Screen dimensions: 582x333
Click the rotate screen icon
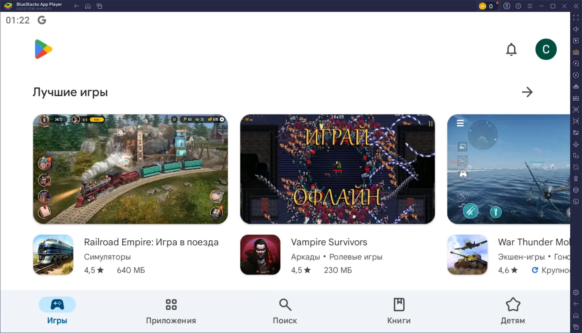pyautogui.click(x=576, y=156)
